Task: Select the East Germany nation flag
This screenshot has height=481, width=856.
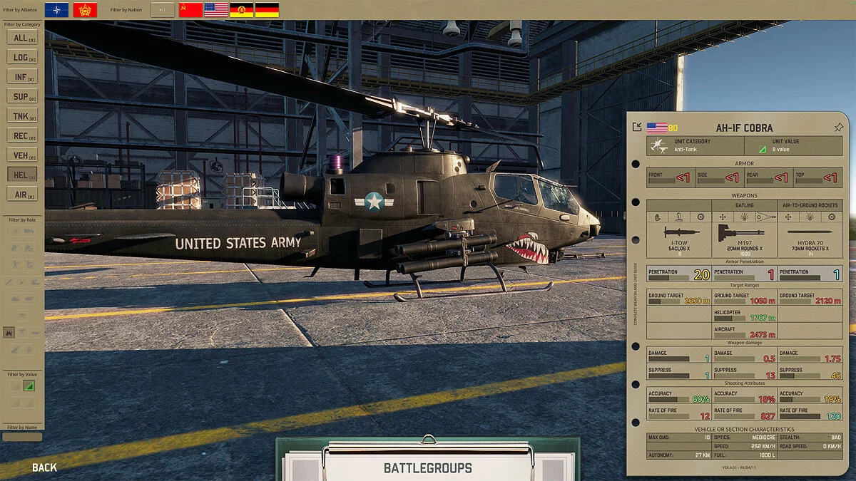Action: tap(241, 10)
